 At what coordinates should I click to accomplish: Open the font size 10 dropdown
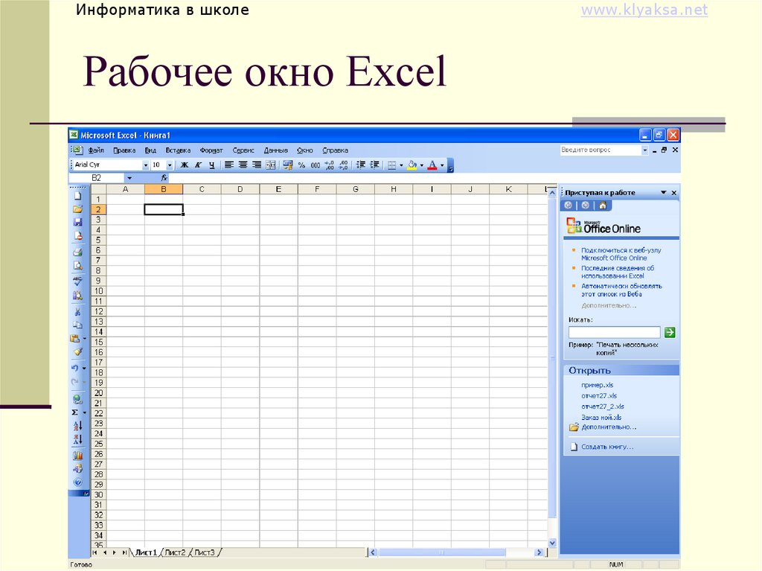point(170,165)
